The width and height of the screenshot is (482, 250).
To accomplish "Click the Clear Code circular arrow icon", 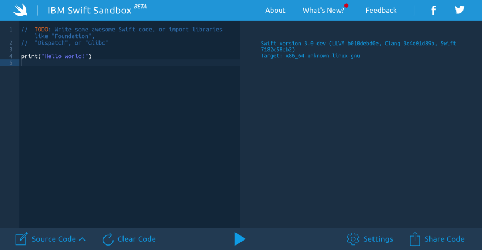I will point(108,239).
